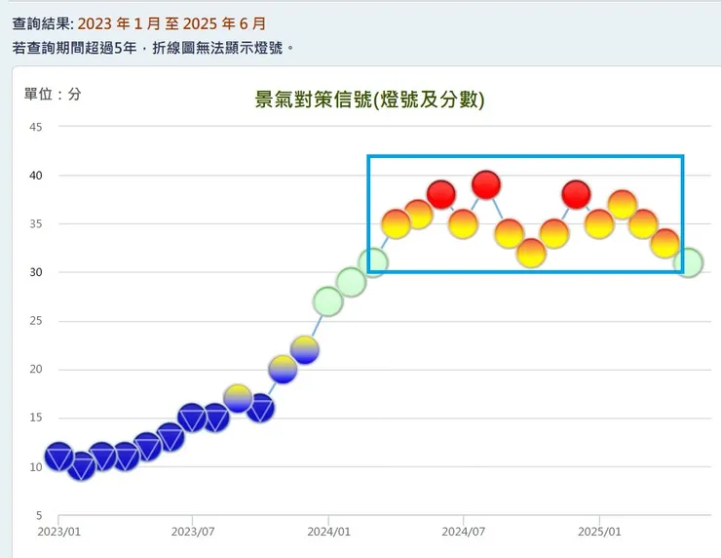The width and height of the screenshot is (721, 558).
Task: Click the lowest blue marker for February 2023
Action: (x=82, y=466)
